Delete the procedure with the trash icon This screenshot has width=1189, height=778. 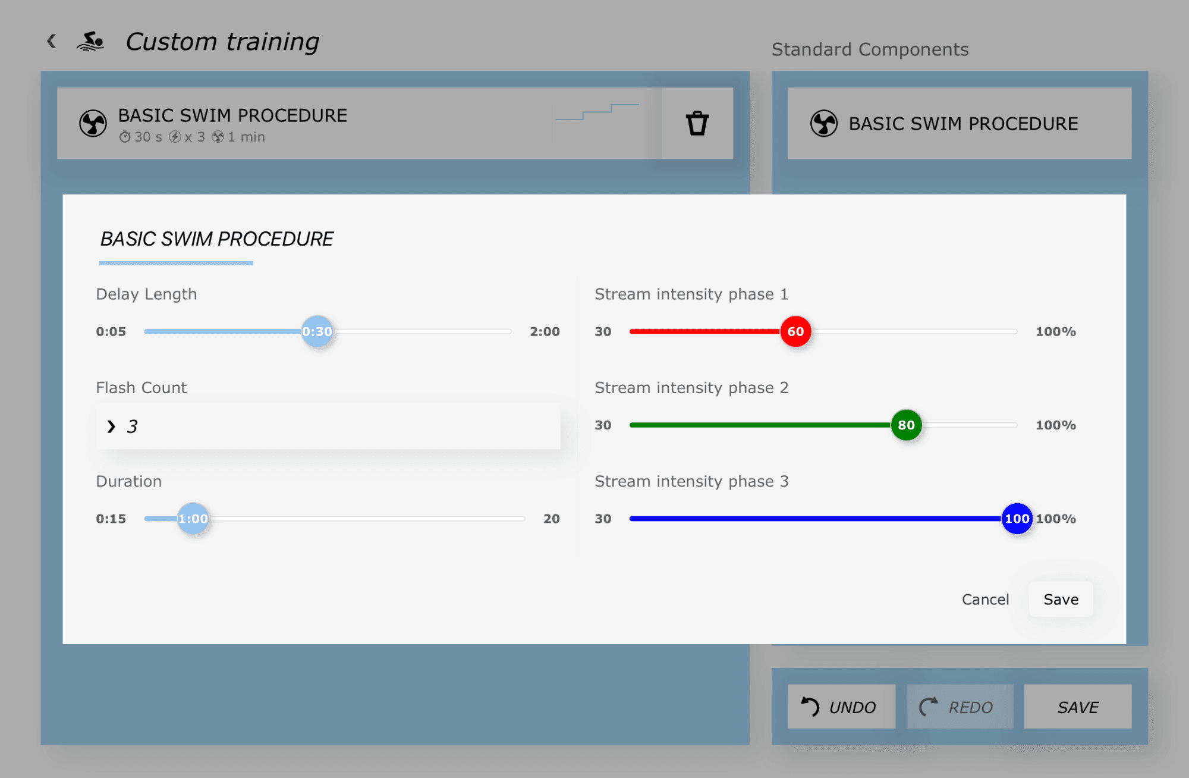click(697, 124)
